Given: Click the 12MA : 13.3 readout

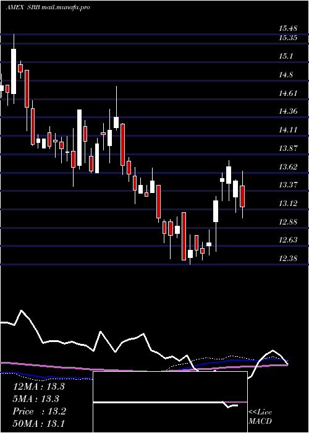Looking at the screenshot, I should point(38,387).
